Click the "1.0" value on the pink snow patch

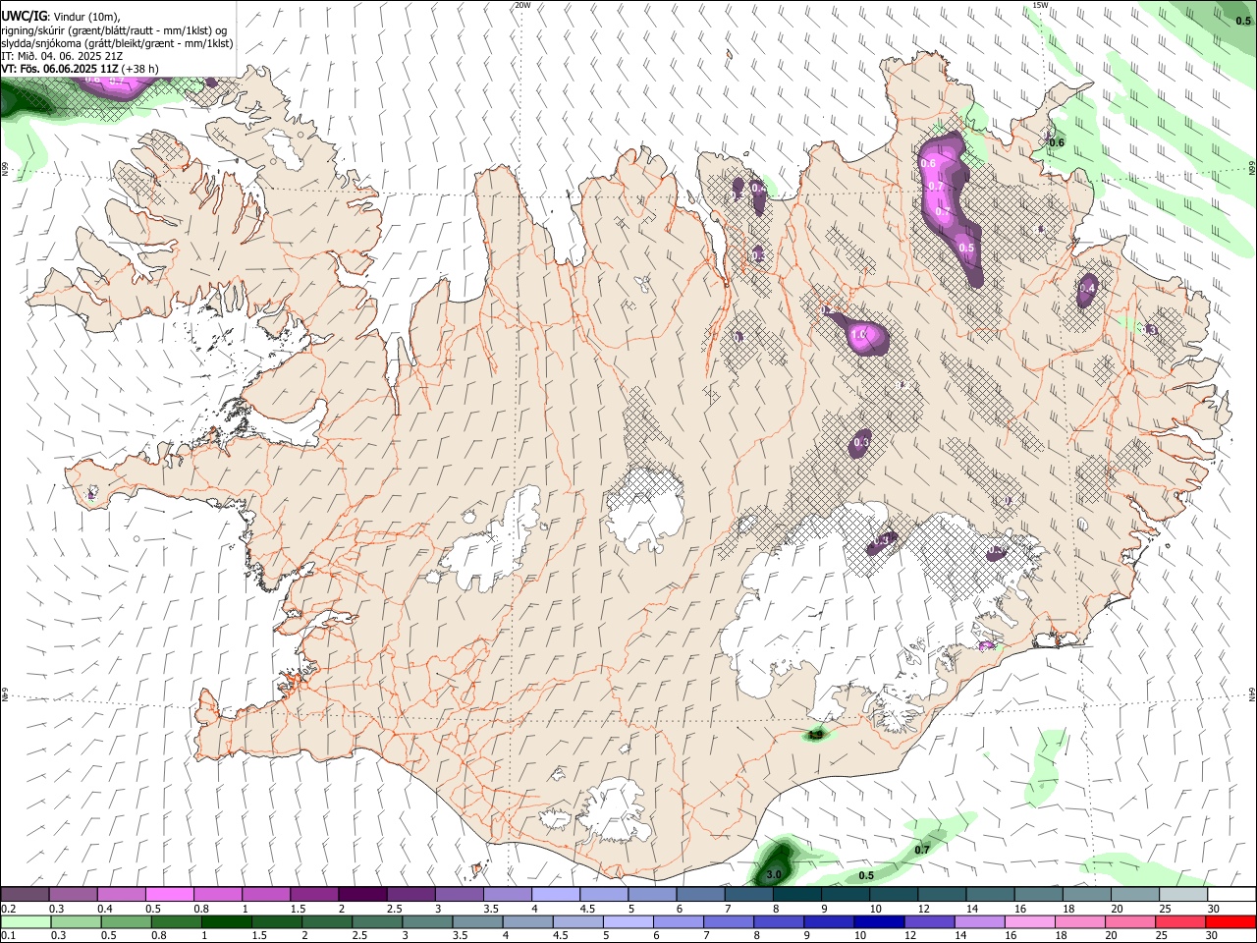(858, 335)
